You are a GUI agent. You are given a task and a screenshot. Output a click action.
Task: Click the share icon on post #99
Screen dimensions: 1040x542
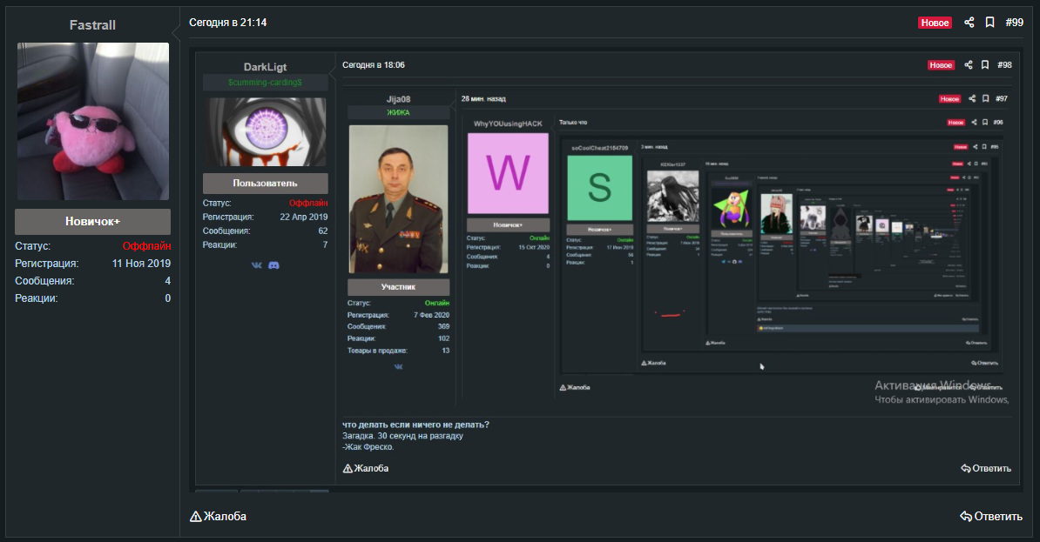969,23
